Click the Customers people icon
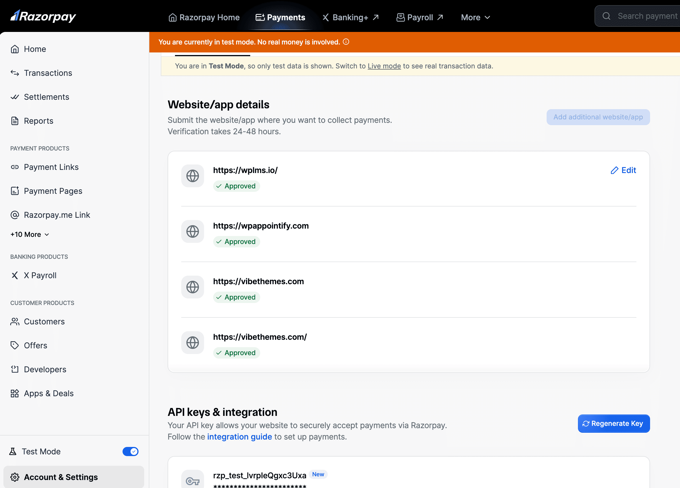This screenshot has width=680, height=488. pos(15,322)
